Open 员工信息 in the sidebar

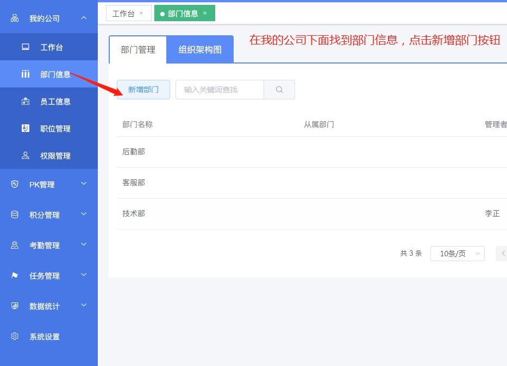pyautogui.click(x=49, y=102)
